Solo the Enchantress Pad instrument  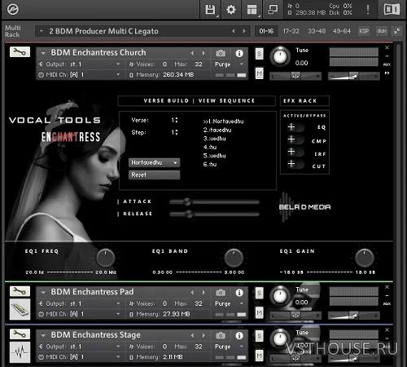coord(260,293)
